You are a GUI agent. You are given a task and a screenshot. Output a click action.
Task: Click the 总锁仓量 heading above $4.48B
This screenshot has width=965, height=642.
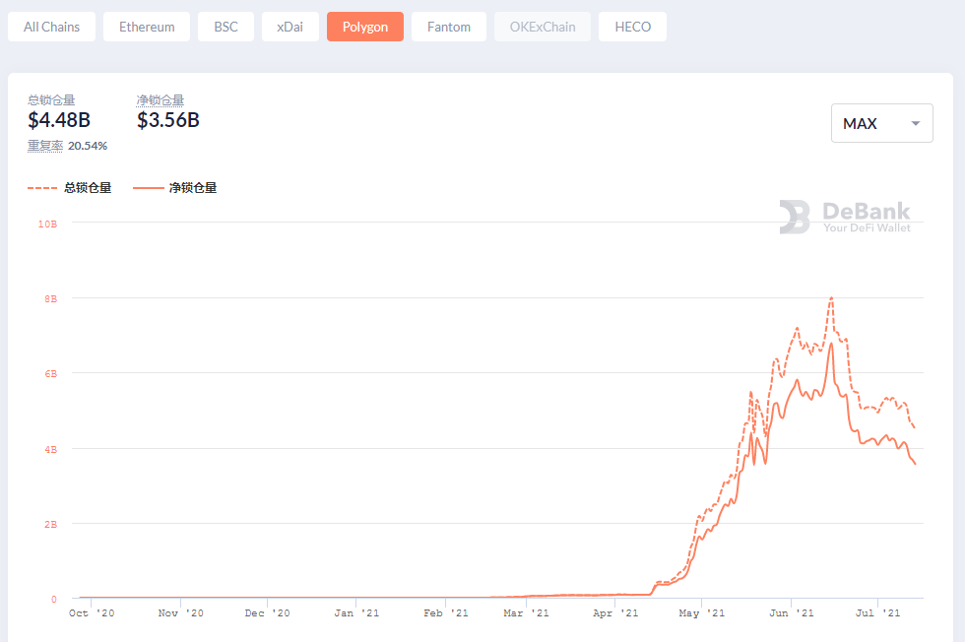pos(51,99)
